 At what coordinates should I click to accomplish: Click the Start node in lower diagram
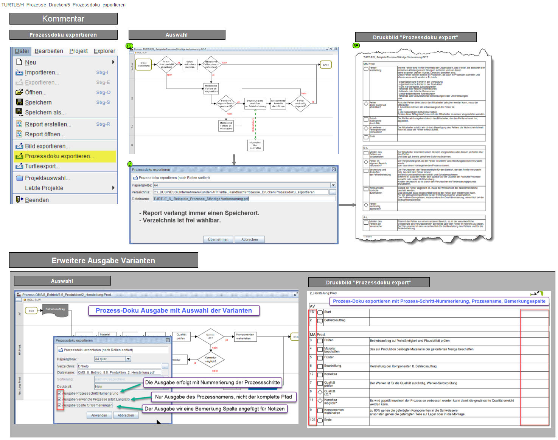pyautogui.click(x=31, y=311)
